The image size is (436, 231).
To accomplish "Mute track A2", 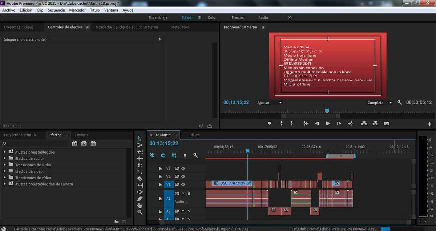I will pyautogui.click(x=183, y=211).
